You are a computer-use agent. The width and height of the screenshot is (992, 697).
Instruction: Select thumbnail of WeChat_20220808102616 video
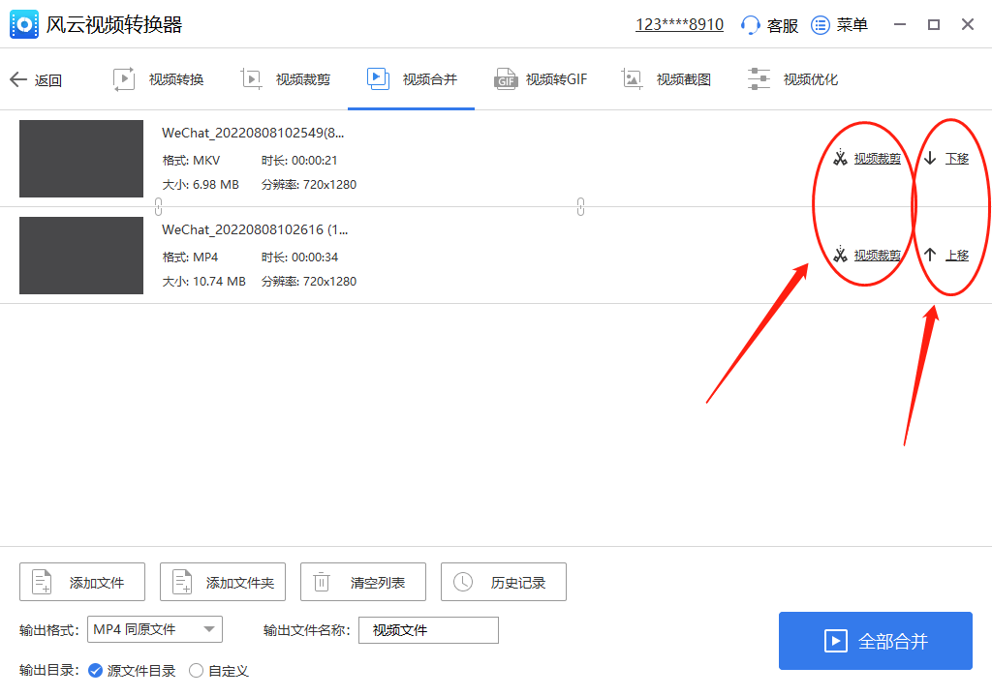click(x=81, y=256)
